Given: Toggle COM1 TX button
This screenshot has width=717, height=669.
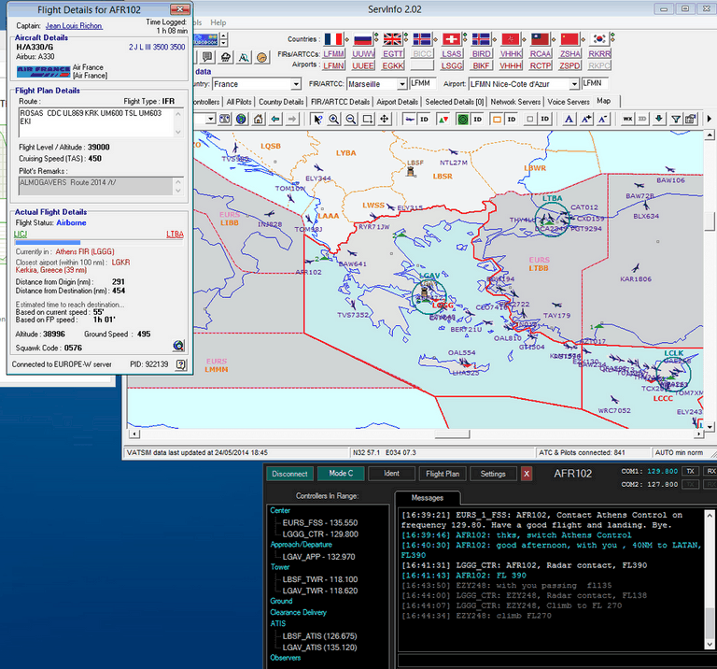Looking at the screenshot, I should pyautogui.click(x=690, y=471).
